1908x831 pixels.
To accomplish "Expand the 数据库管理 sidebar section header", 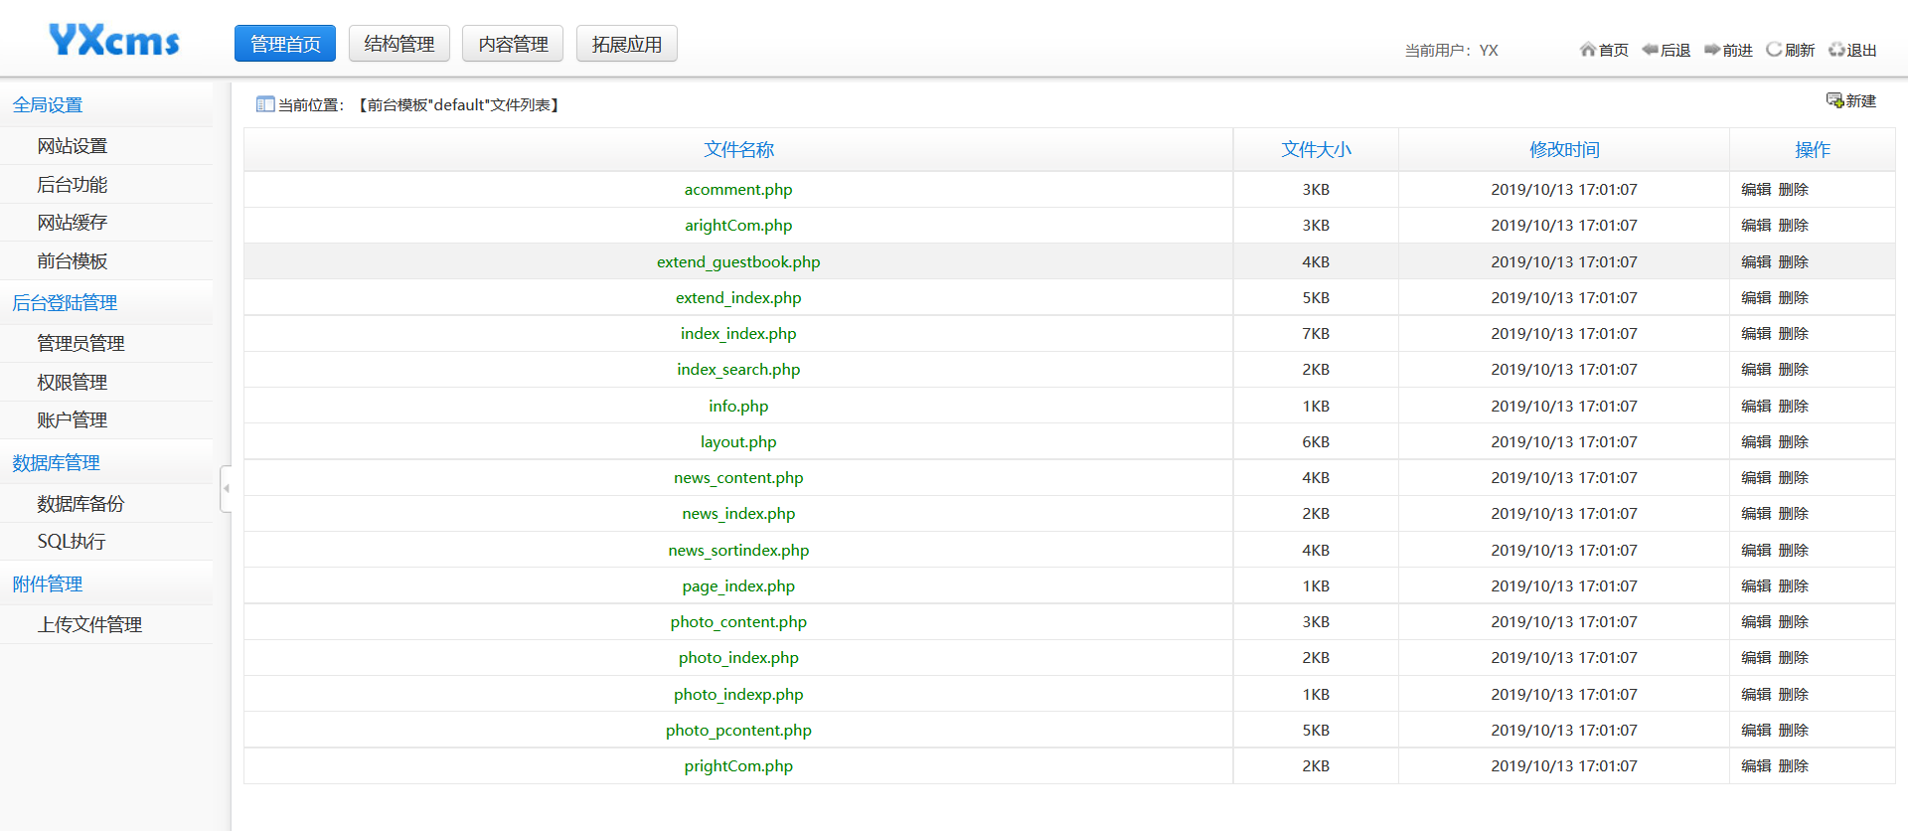I will pos(56,463).
